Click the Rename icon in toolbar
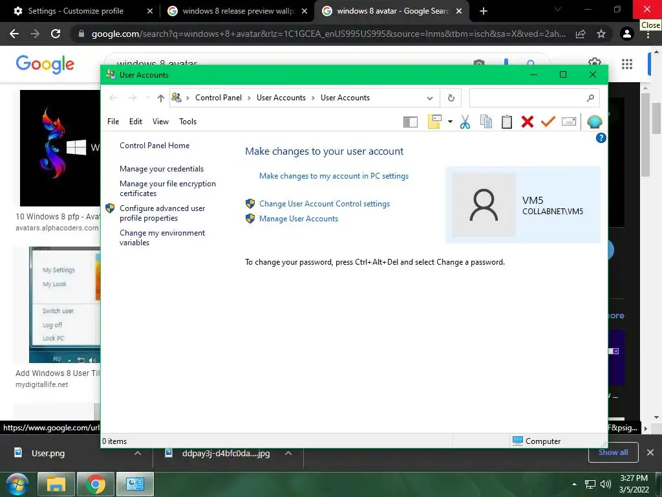This screenshot has width=662, height=497. (x=569, y=122)
